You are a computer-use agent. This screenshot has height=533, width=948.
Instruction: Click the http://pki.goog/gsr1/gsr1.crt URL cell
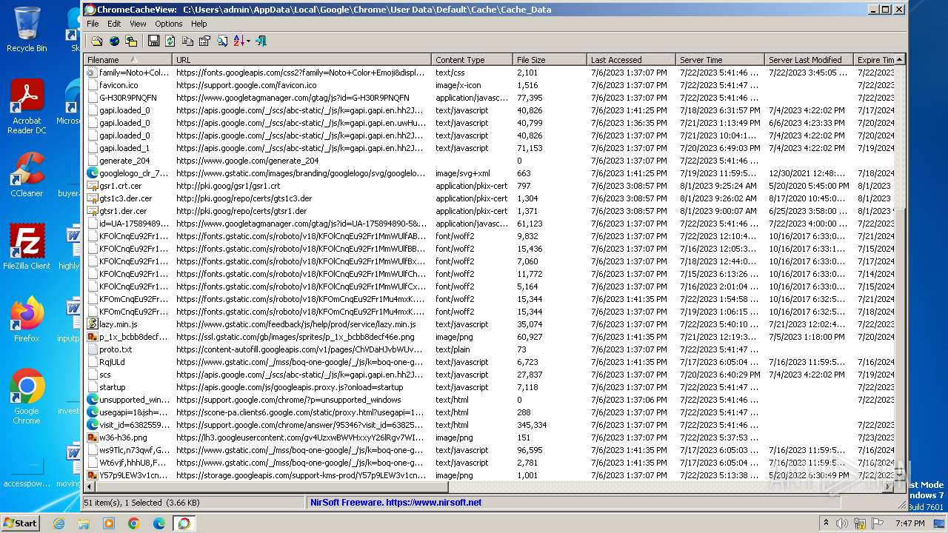(228, 186)
